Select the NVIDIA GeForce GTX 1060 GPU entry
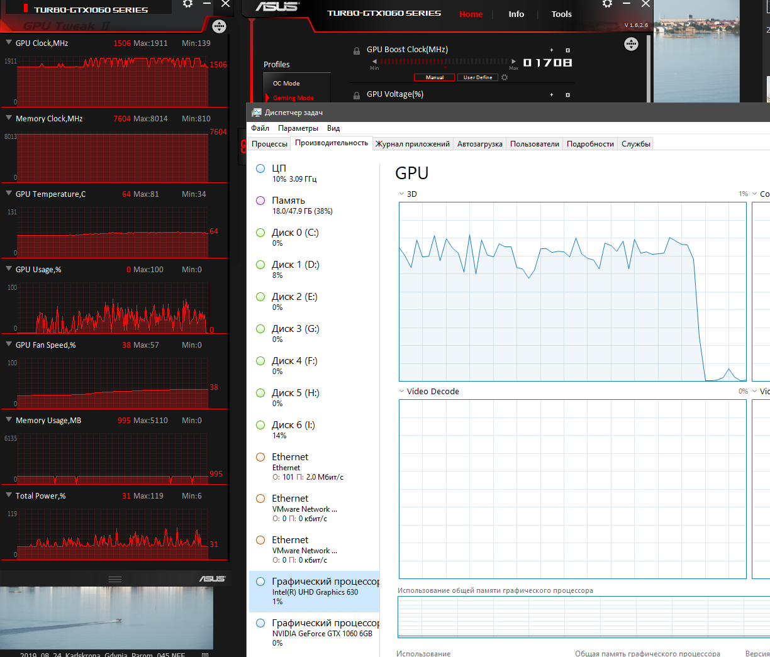This screenshot has width=770, height=657. coord(315,632)
